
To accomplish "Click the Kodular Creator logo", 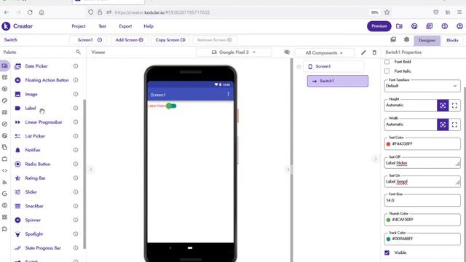I will point(6,26).
